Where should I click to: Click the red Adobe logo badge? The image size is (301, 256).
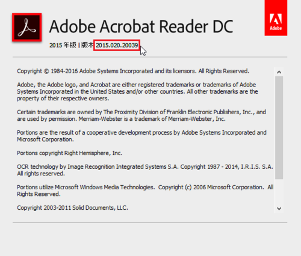click(x=276, y=18)
